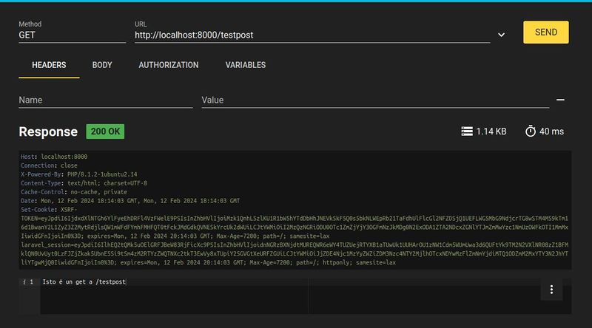
Task: Click the info icon beside line 1
Action: click(x=24, y=282)
